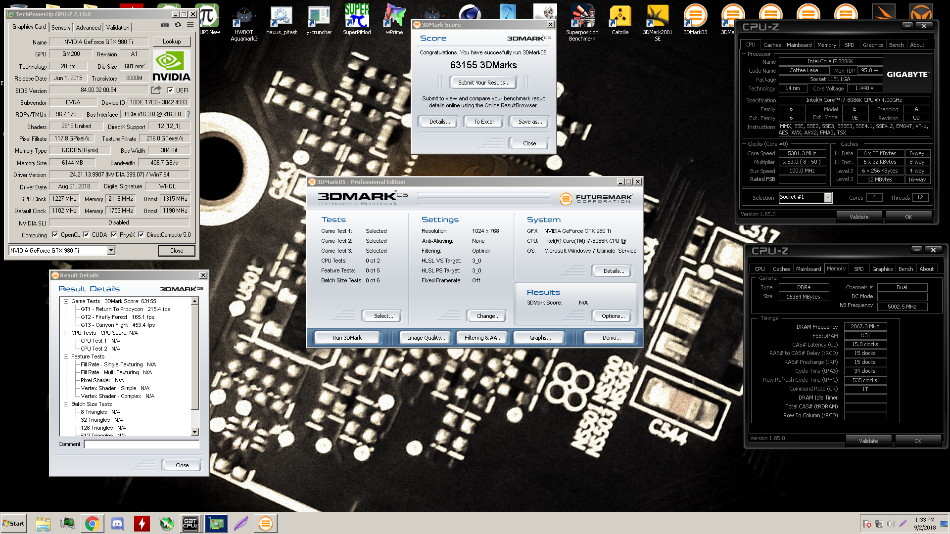Focus the Comment input field
This screenshot has width=950, height=534.
coord(142,444)
